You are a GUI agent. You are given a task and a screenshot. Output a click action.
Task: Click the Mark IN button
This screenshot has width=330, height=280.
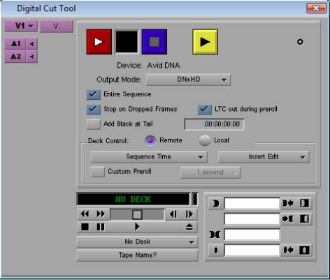click(x=216, y=203)
